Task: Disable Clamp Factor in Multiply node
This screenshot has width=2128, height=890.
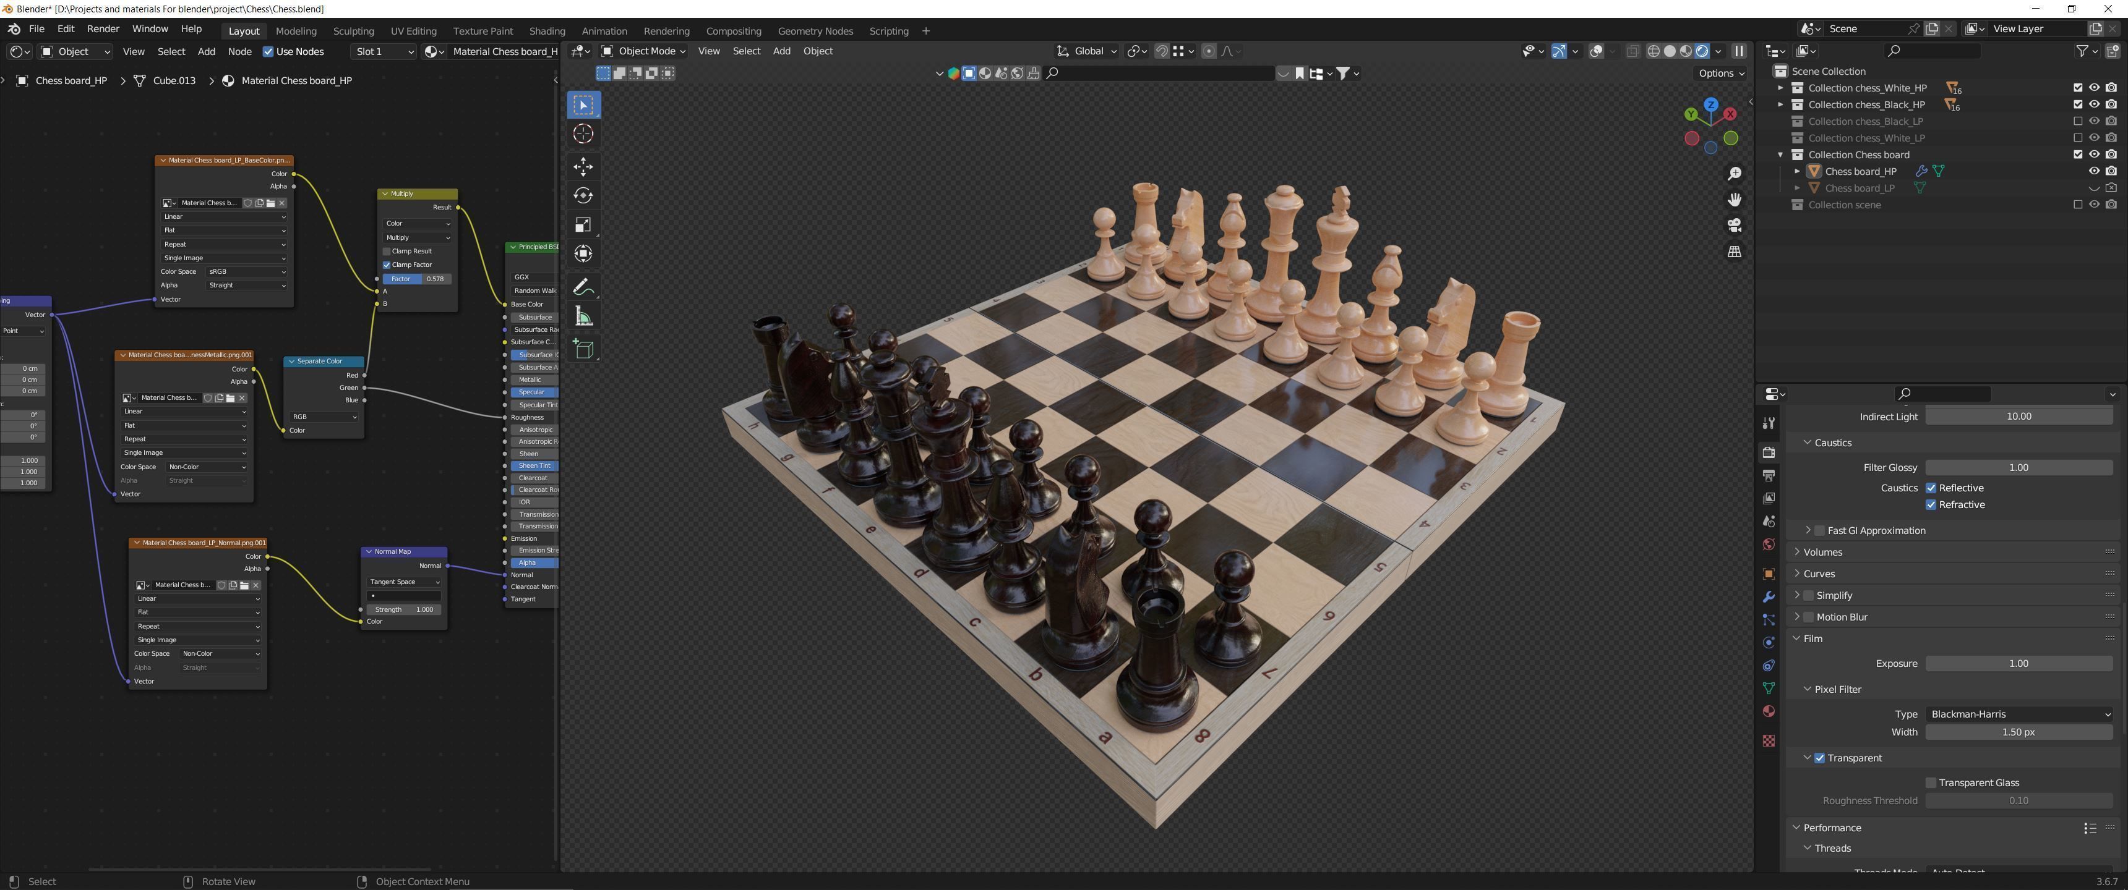Action: coord(387,265)
